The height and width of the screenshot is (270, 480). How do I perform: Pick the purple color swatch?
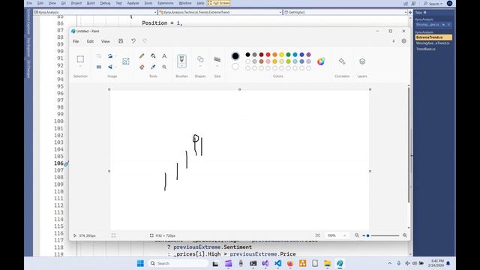[x=308, y=55]
